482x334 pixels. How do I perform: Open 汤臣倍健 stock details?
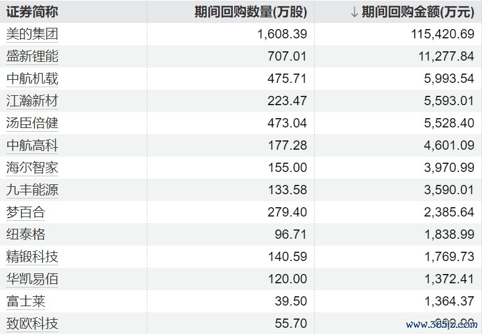[x=32, y=123]
